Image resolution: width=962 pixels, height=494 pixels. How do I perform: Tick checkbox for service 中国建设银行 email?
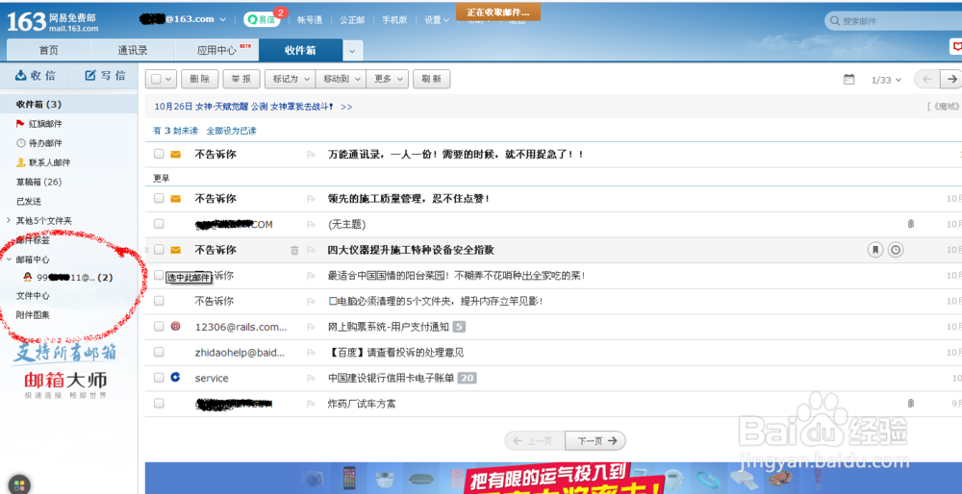(x=159, y=378)
